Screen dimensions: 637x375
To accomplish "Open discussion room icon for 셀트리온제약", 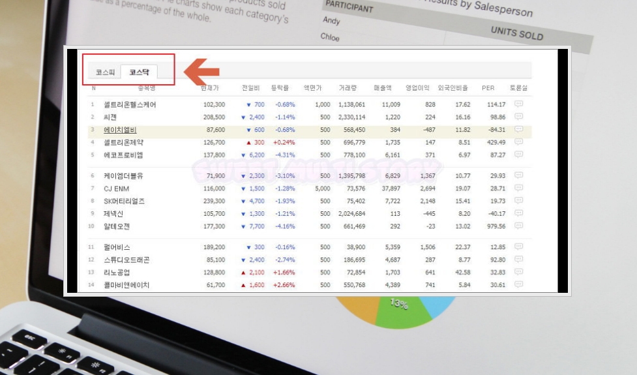I will [518, 142].
